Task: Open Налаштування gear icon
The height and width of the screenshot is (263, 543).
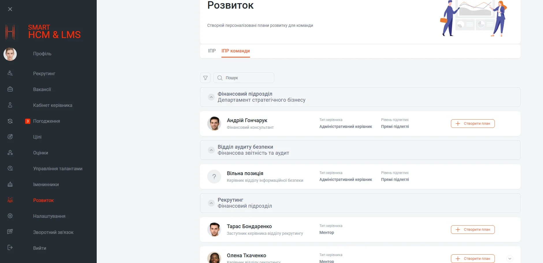Action: [x=10, y=216]
